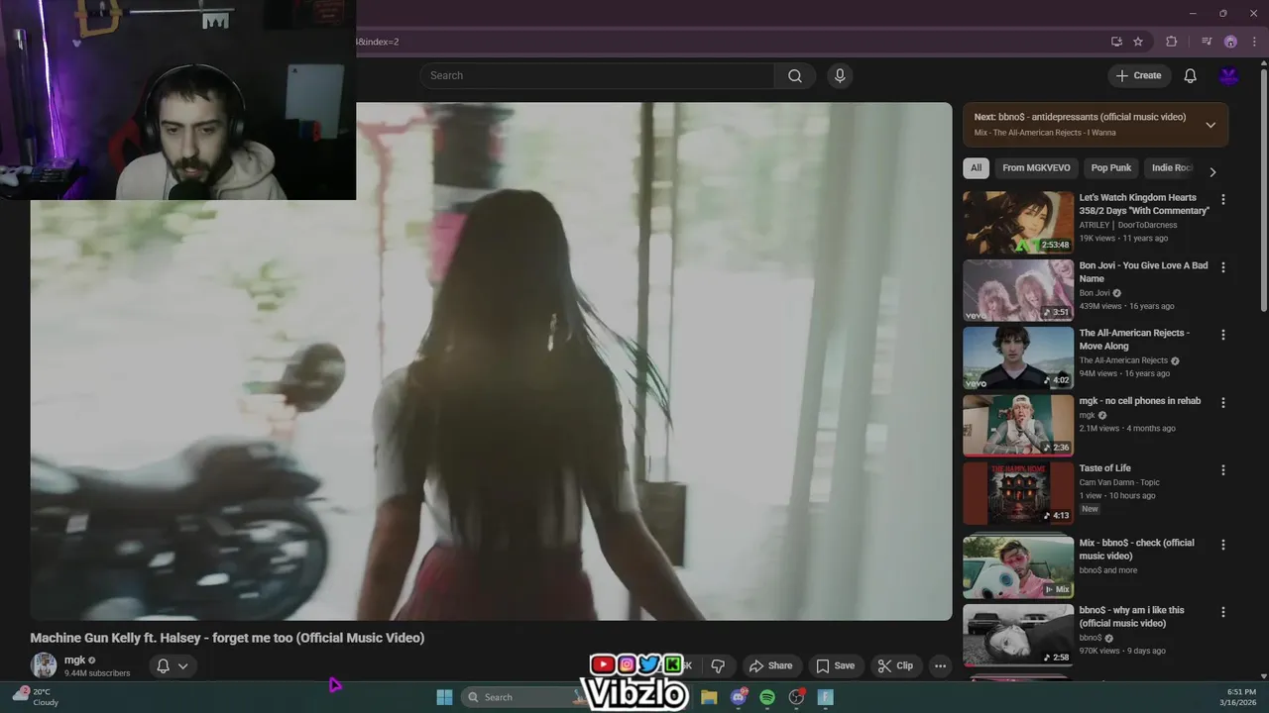Image resolution: width=1269 pixels, height=713 pixels.
Task: Open the Bon Jovi You Give Love A Bad Name title
Action: (x=1143, y=272)
